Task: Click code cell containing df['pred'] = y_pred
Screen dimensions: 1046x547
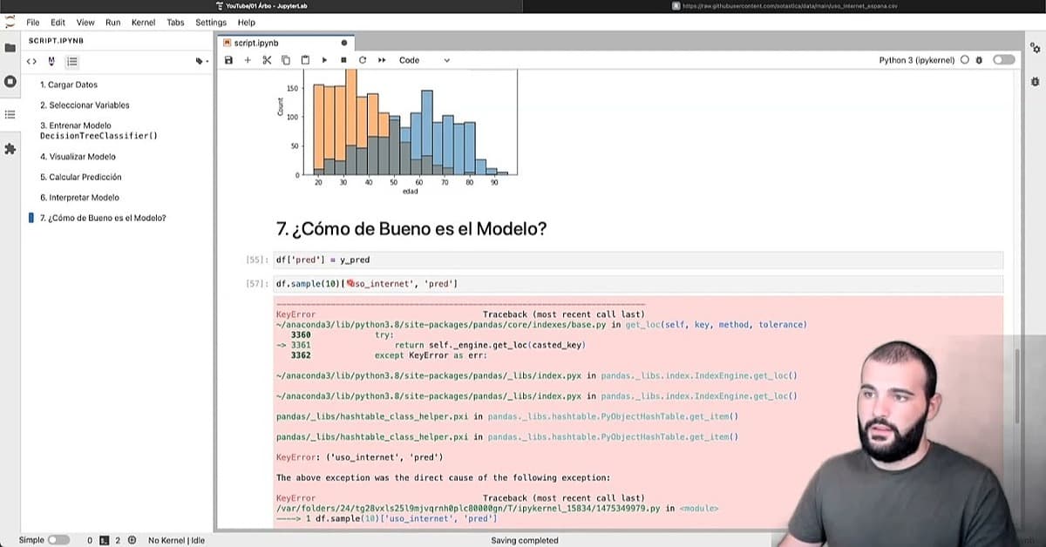Action: 638,260
